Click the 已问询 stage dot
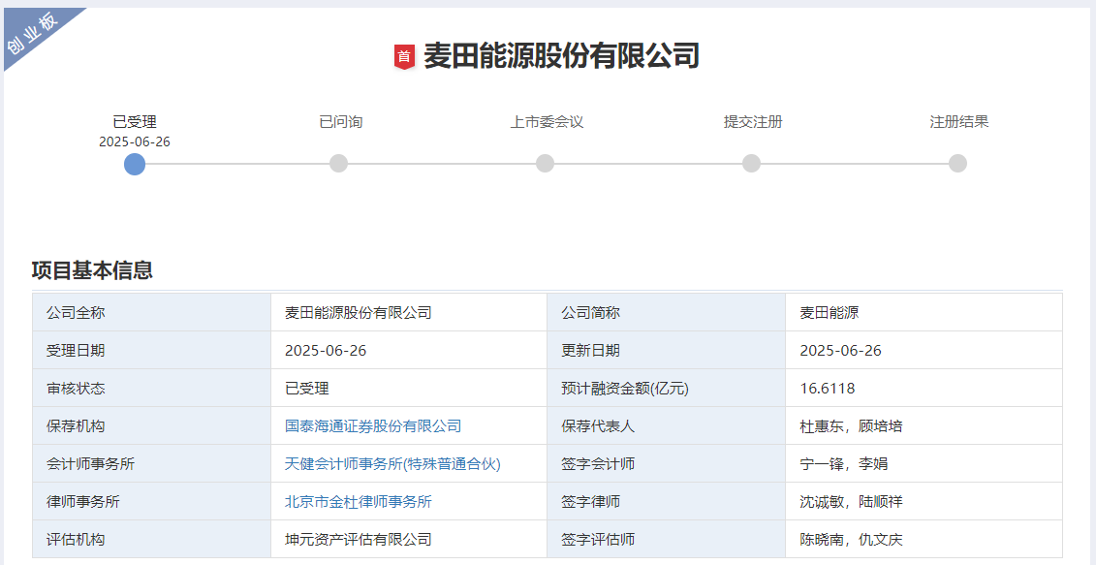1096x565 pixels. coord(339,164)
